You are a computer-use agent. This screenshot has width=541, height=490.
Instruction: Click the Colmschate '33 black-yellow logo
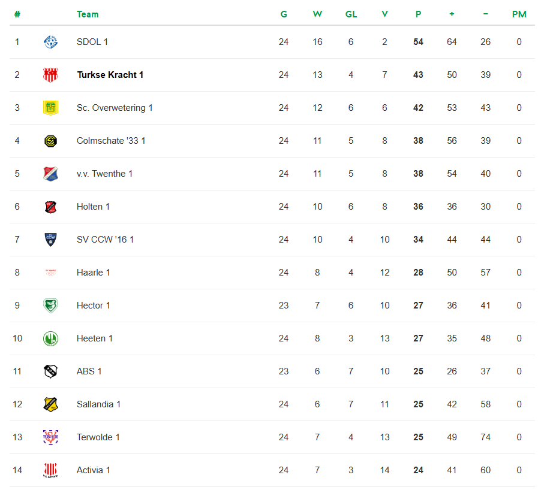51,141
